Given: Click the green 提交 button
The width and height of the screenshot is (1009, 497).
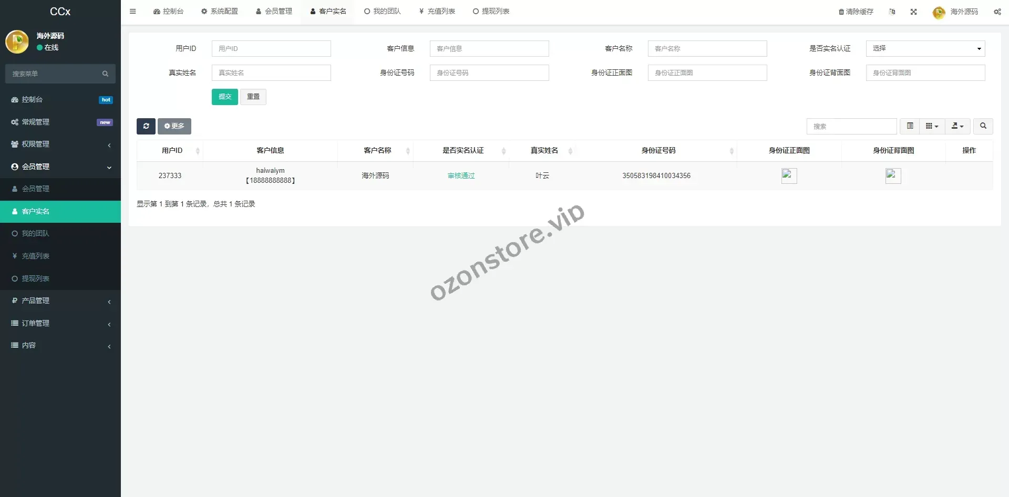Looking at the screenshot, I should [x=224, y=97].
